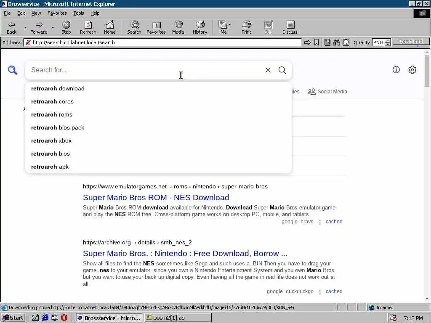Switch to the Doom2[1].zip taskbar window
431x323 pixels.
pos(178,318)
